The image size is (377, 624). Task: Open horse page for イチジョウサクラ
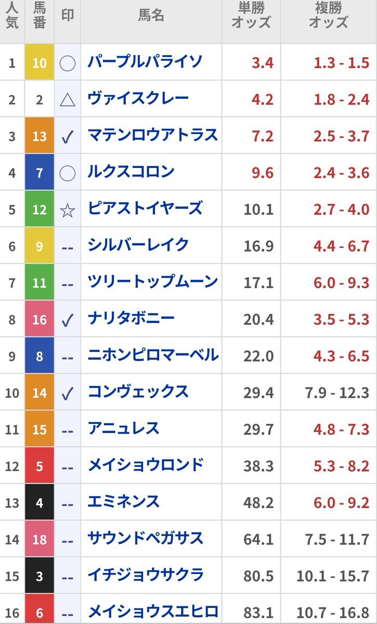click(x=146, y=575)
